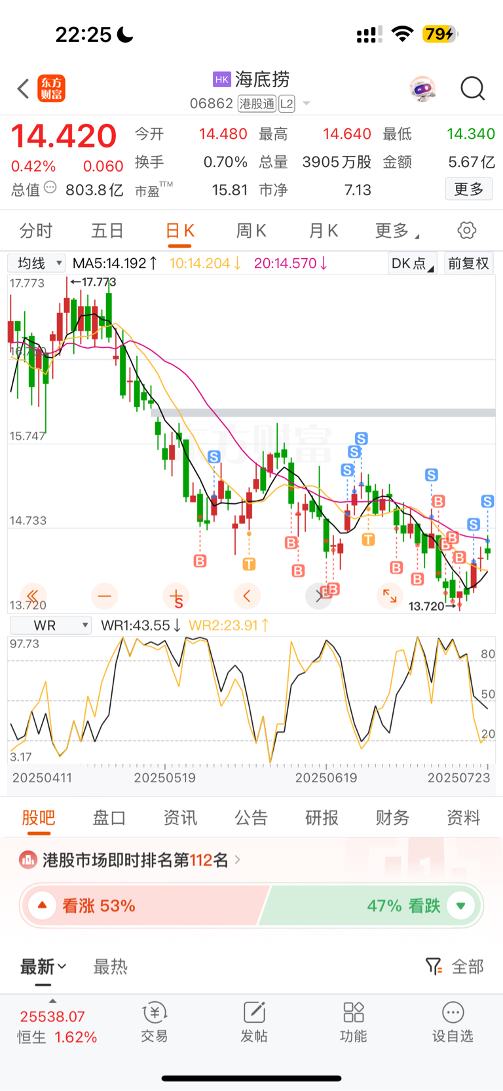This screenshot has width=503, height=1091.
Task: Open the 前复权 adjustment selector
Action: (x=468, y=263)
